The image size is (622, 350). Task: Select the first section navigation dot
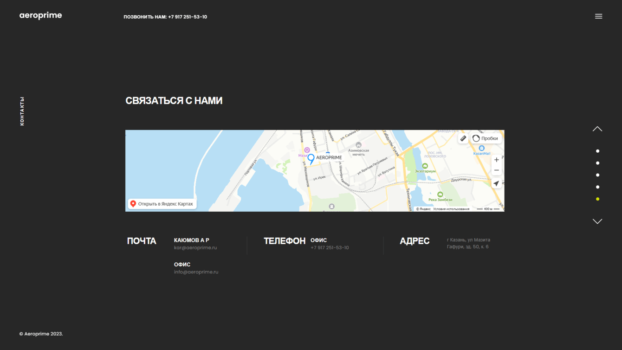tap(597, 151)
